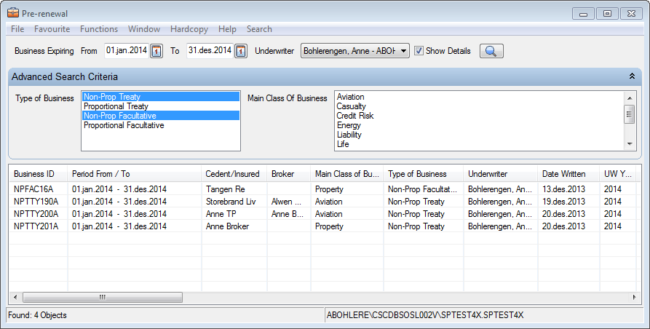The height and width of the screenshot is (329, 650).
Task: Select row NPFAC16A
Action: click(x=323, y=189)
